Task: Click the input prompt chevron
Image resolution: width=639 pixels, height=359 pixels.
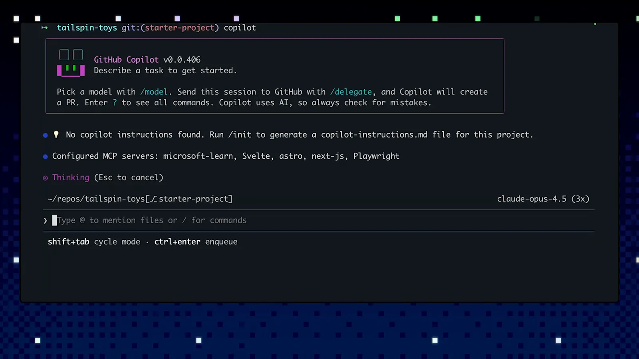Action: coord(45,220)
